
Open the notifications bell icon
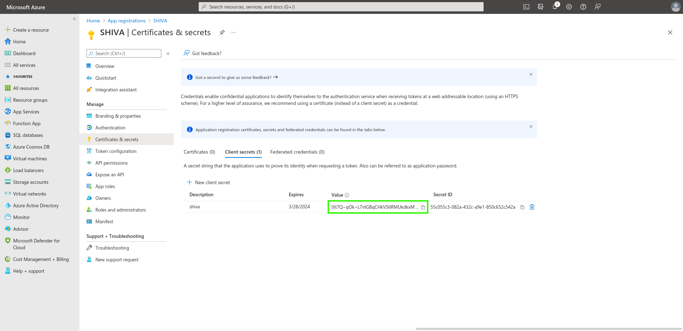pos(555,7)
